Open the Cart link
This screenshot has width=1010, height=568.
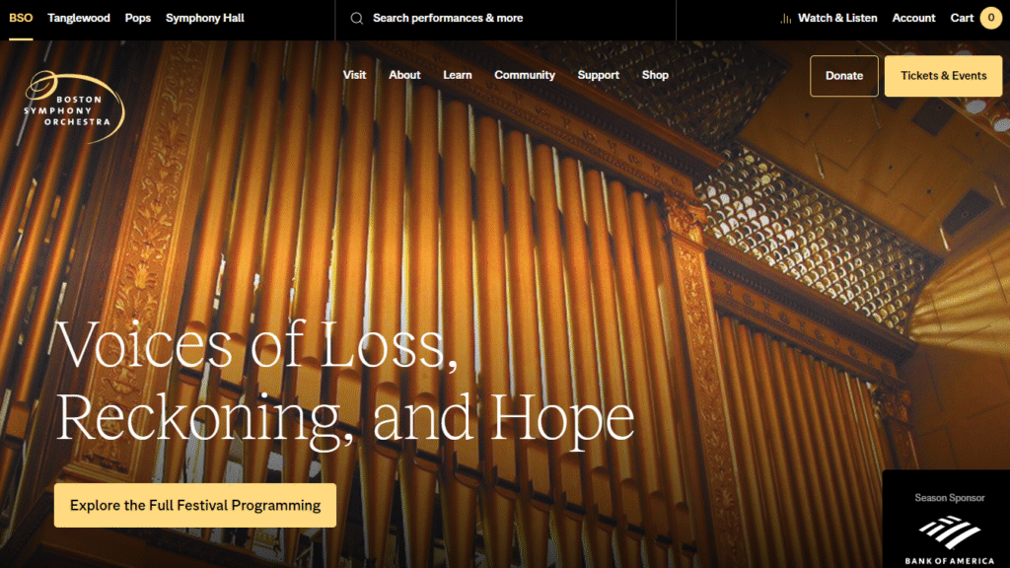962,18
